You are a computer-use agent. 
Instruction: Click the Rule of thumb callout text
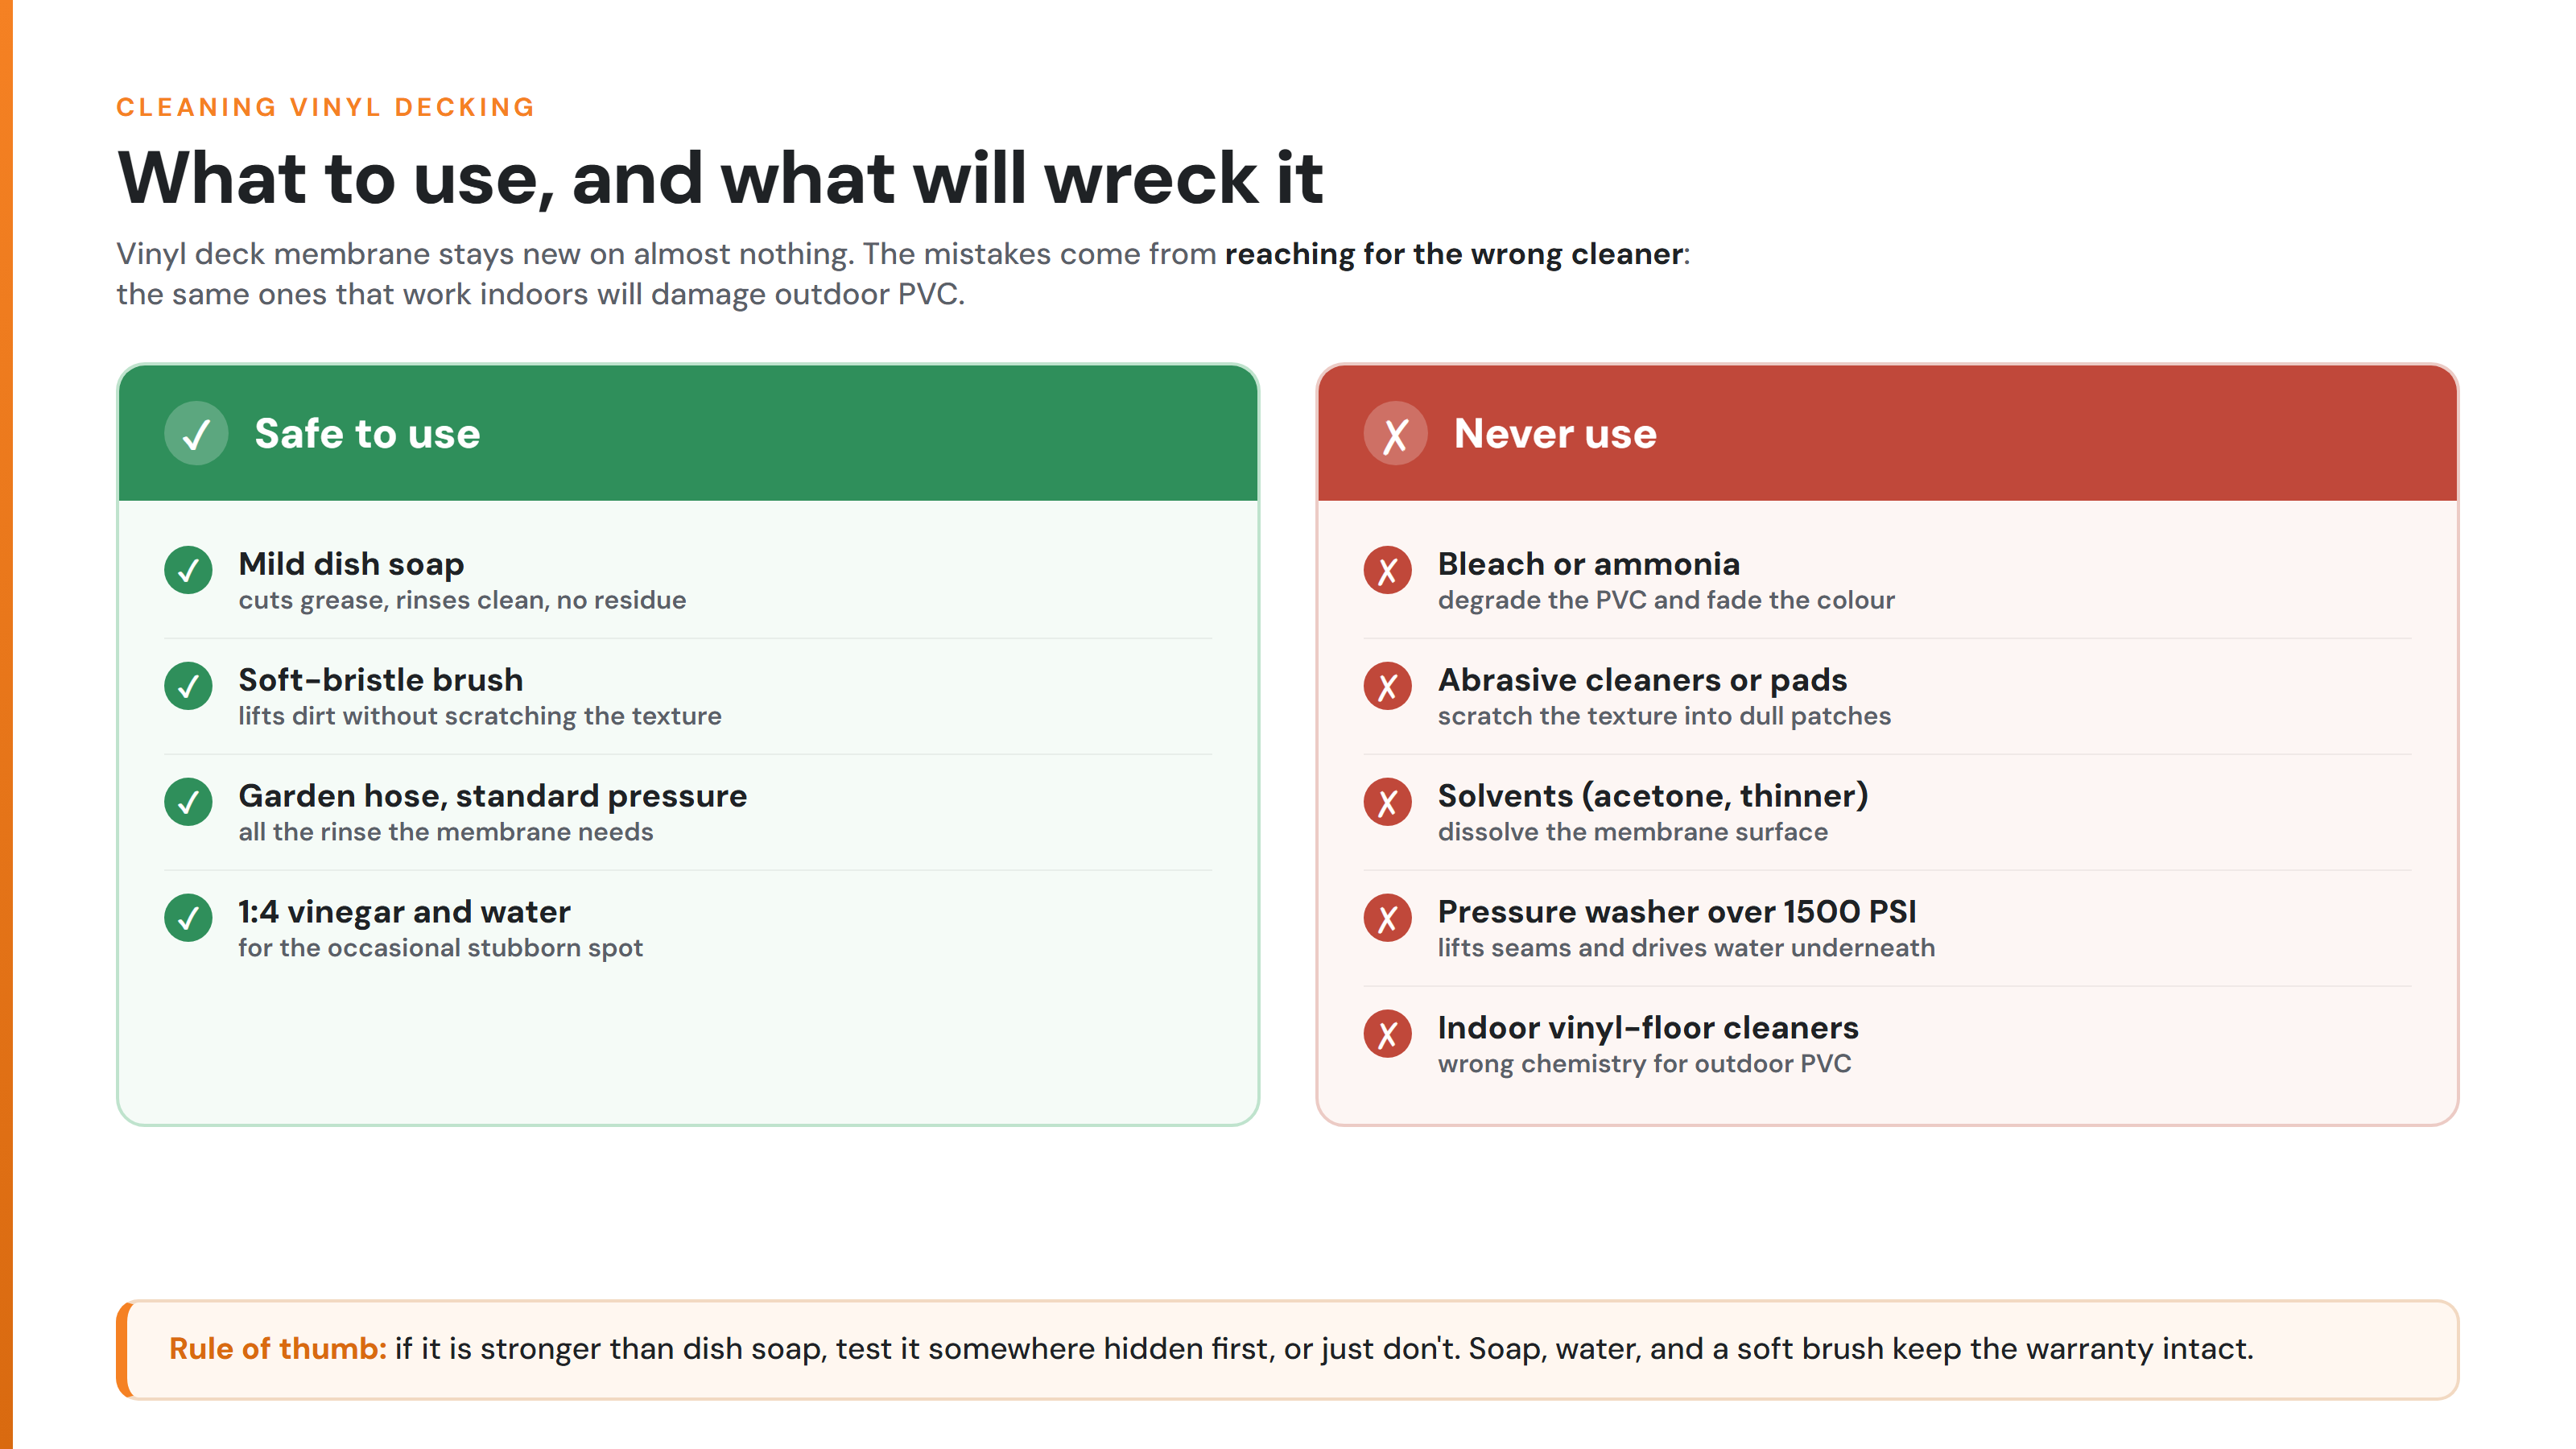pyautogui.click(x=1211, y=1348)
